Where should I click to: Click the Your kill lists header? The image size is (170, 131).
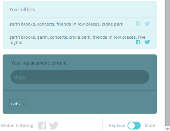pos(22,10)
